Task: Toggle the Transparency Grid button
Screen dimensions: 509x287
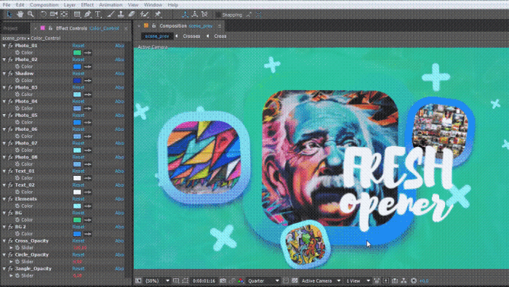Action: pyautogui.click(x=294, y=281)
